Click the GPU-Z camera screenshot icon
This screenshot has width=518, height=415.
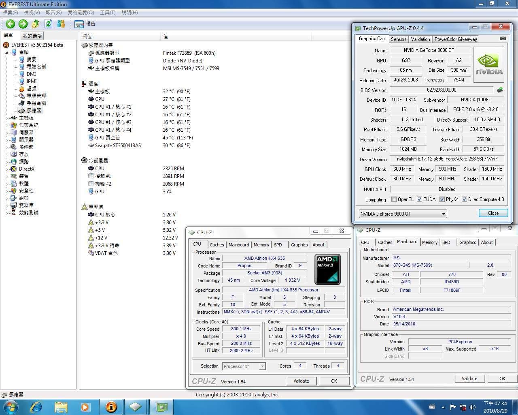[x=503, y=39]
